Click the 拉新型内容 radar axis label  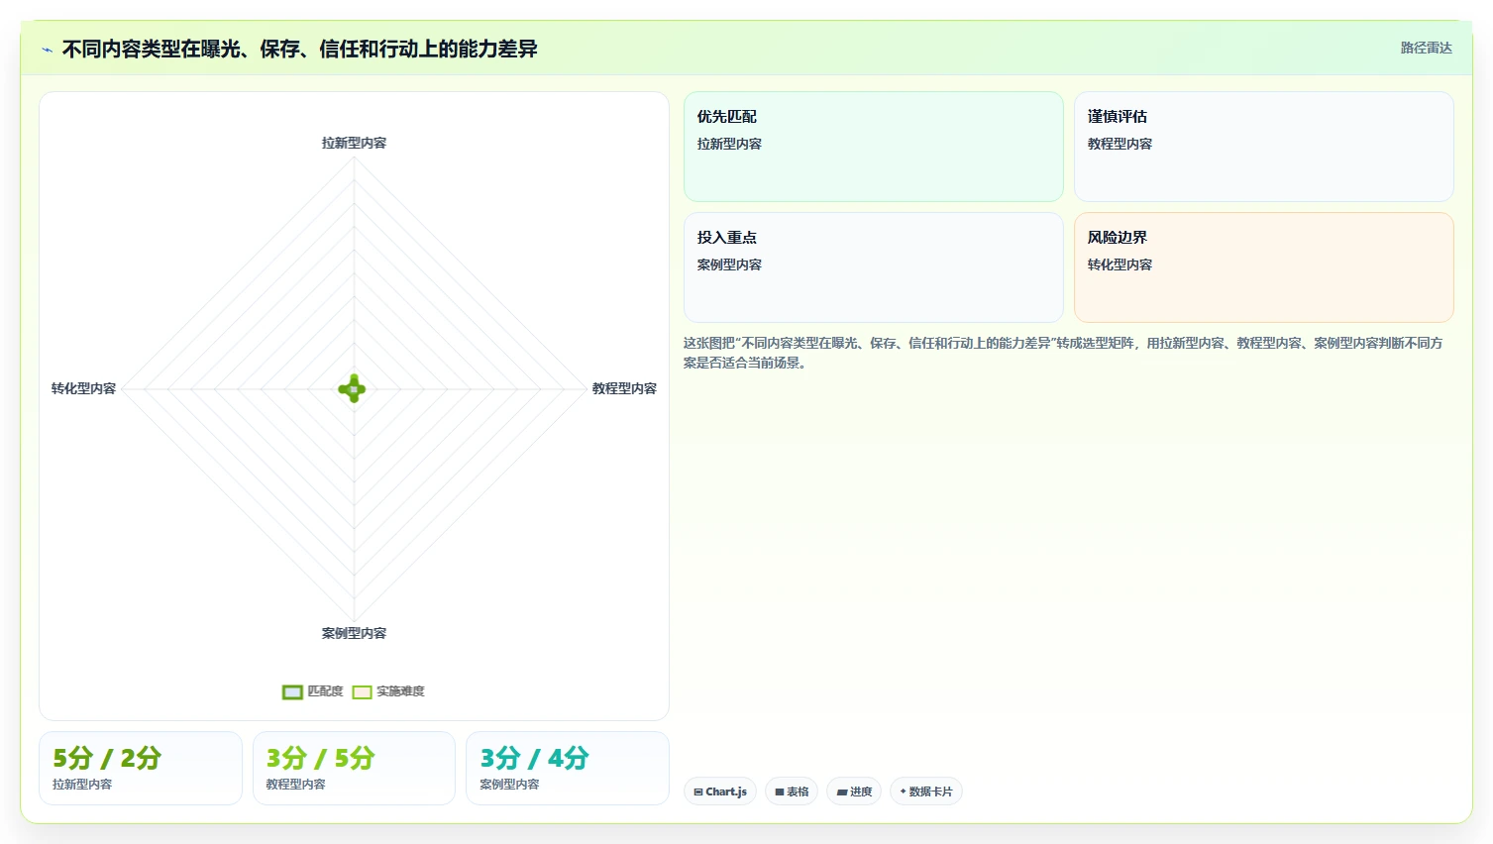354,143
